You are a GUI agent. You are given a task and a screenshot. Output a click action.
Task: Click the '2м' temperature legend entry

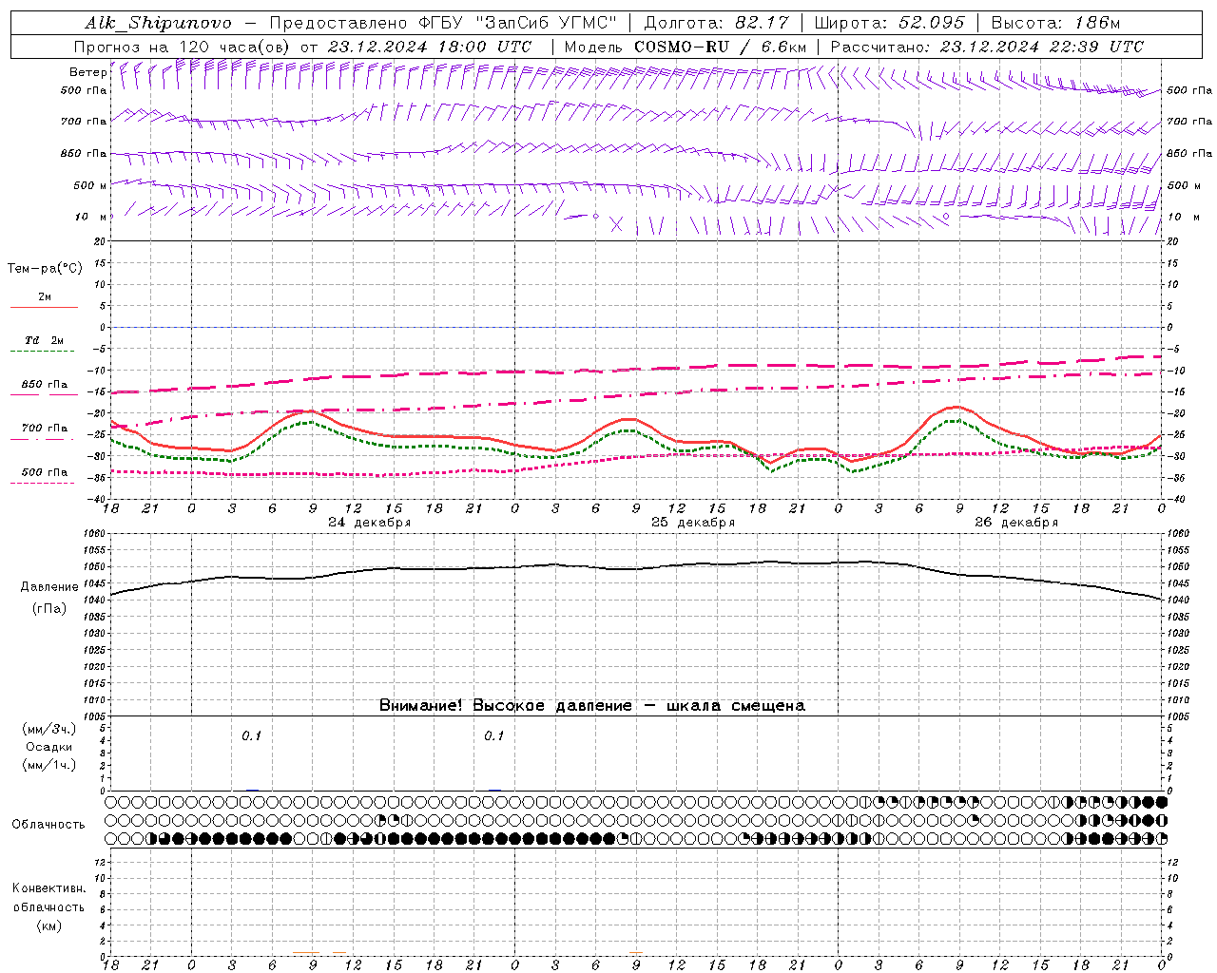(x=45, y=296)
